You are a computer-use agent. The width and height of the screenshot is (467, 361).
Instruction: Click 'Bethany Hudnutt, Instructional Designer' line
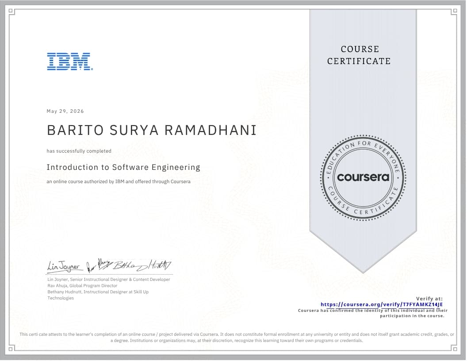coord(98,292)
